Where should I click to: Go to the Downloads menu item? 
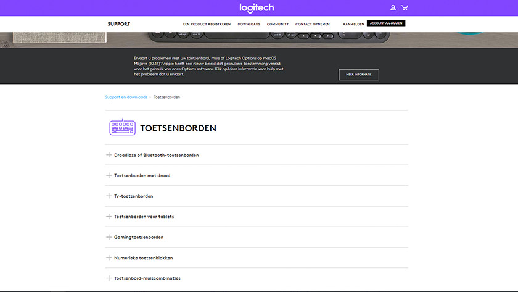tap(249, 24)
